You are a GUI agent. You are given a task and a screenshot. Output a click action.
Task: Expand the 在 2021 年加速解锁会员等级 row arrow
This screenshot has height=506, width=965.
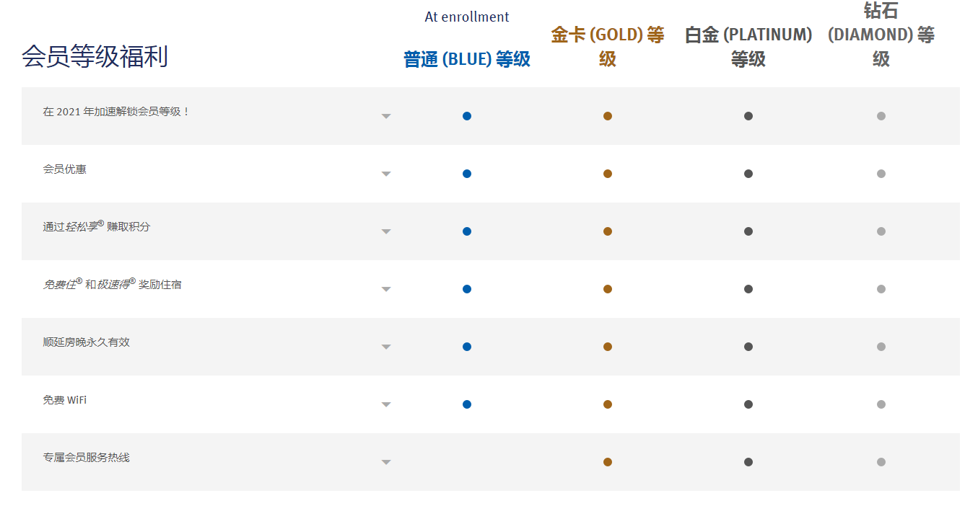pos(386,116)
